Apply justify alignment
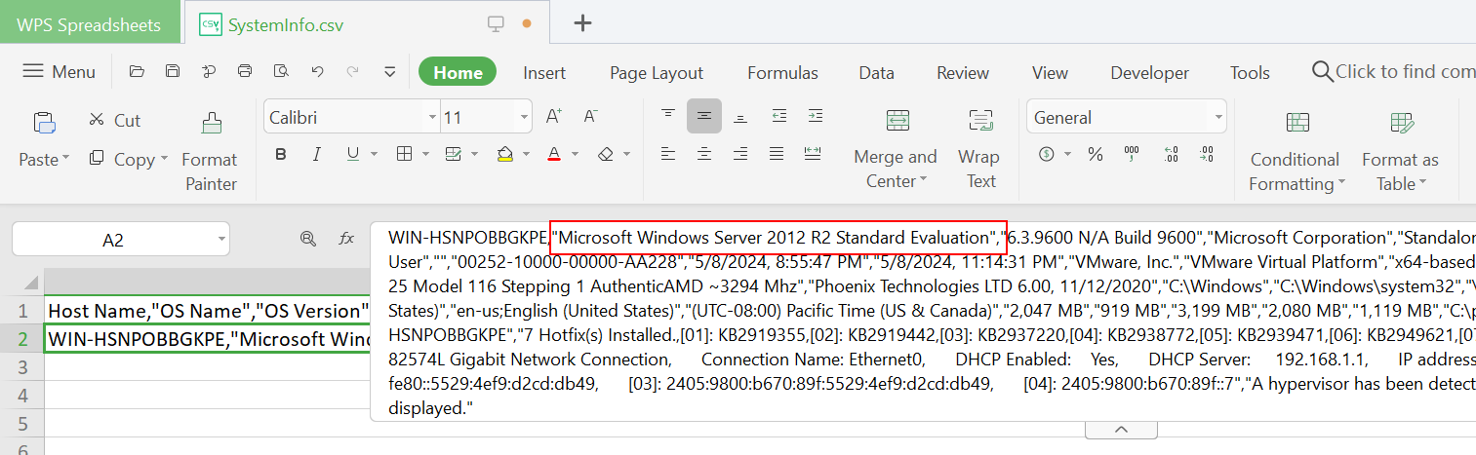 [x=777, y=153]
